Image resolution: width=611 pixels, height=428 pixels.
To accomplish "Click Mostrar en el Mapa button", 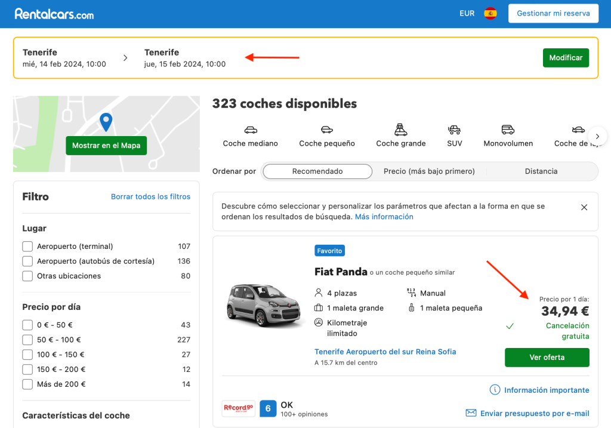I will point(106,146).
